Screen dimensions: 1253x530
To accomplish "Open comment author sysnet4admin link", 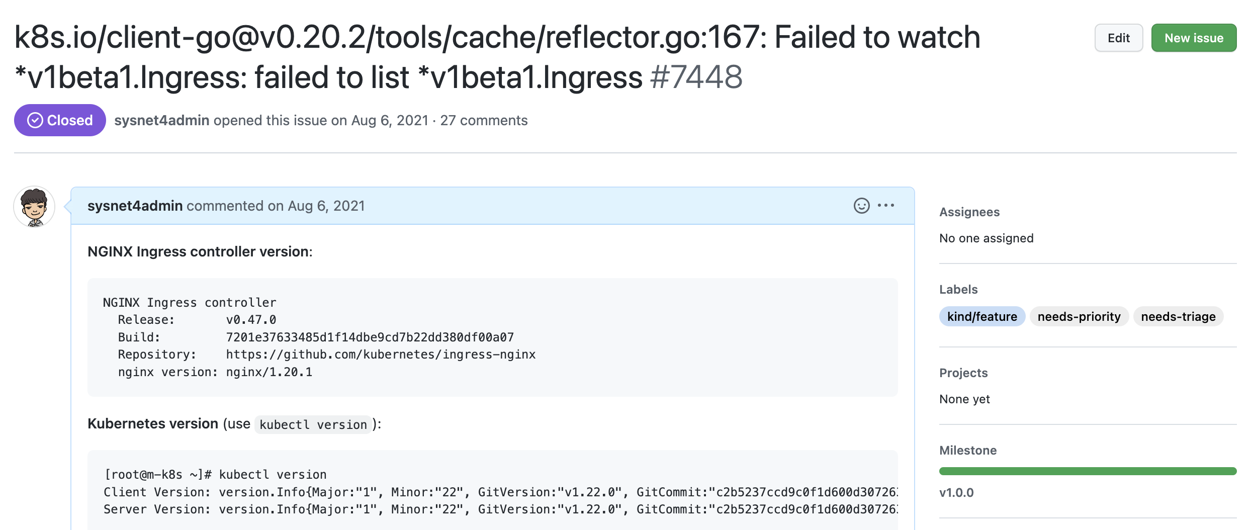I will click(x=135, y=206).
